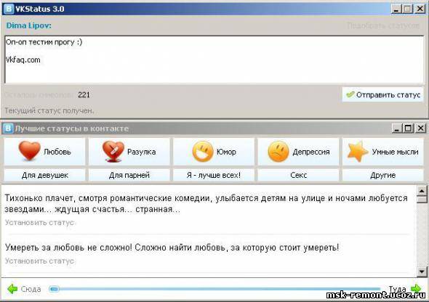Click the green Сюда left arrow icon

click(12, 289)
